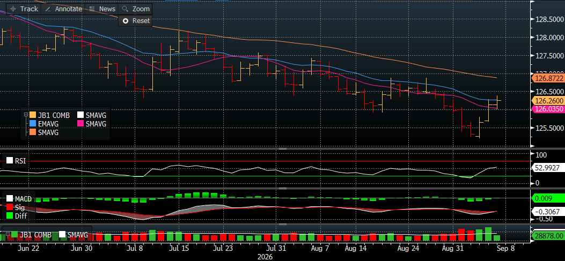Click the Jun 22 date label
The width and height of the screenshot is (565, 261).
click(28, 248)
